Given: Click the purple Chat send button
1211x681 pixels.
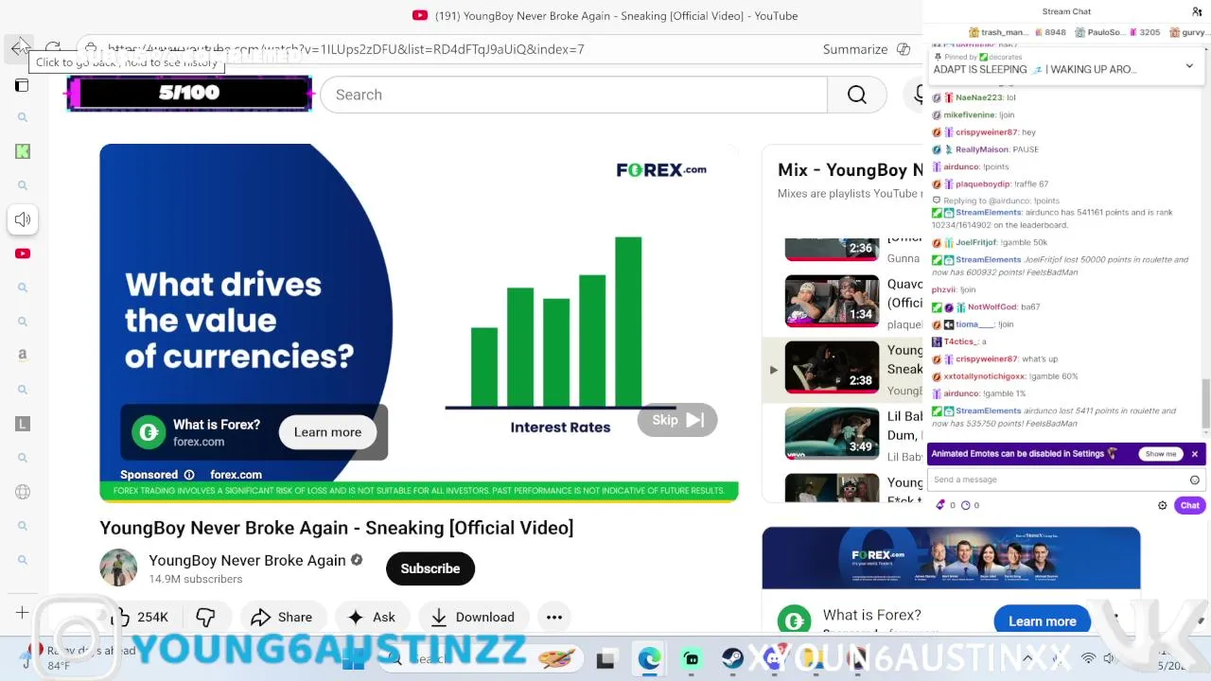Looking at the screenshot, I should pos(1189,505).
